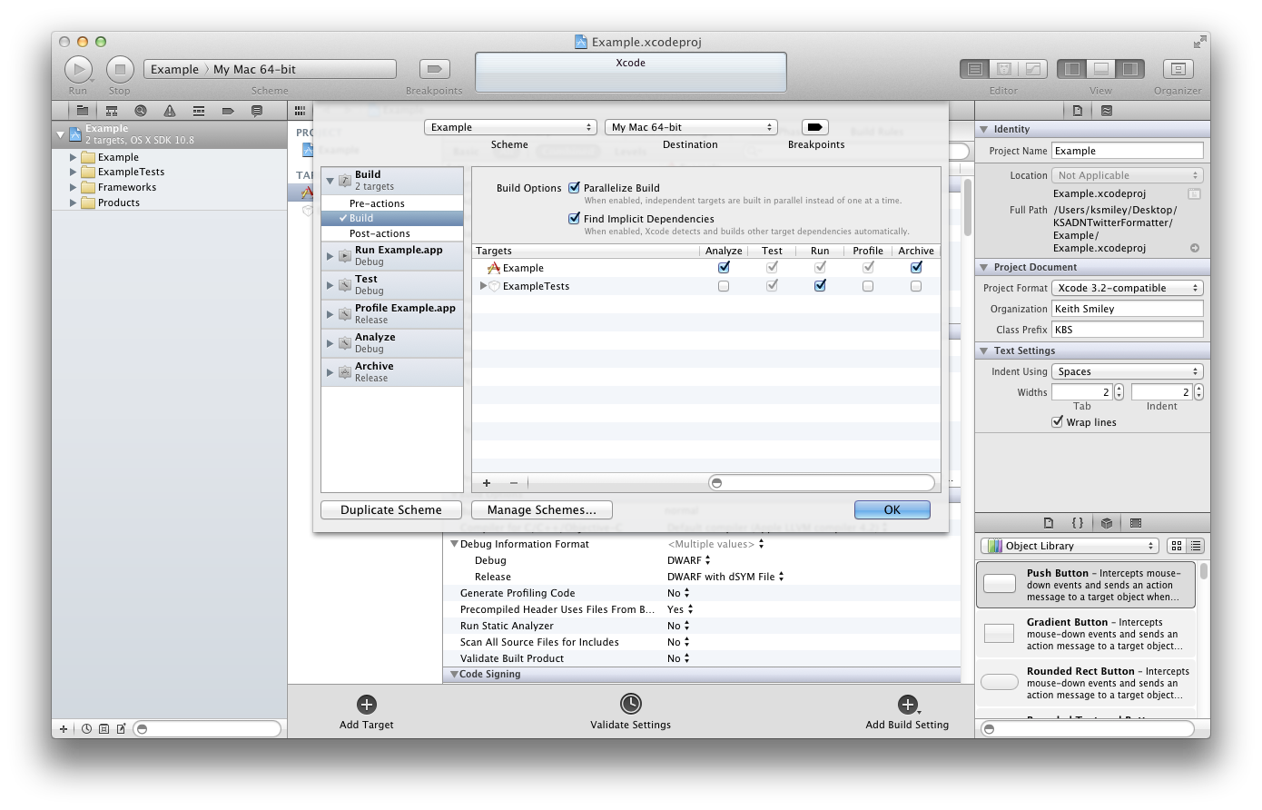The height and width of the screenshot is (810, 1262).
Task: Uncheck Run for the ExampleTests target
Action: click(820, 286)
